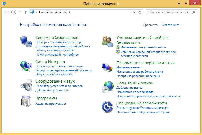Click the forward arrow navigation button
Image resolution: width=202 pixels, height=135 pixels.
coord(14,12)
